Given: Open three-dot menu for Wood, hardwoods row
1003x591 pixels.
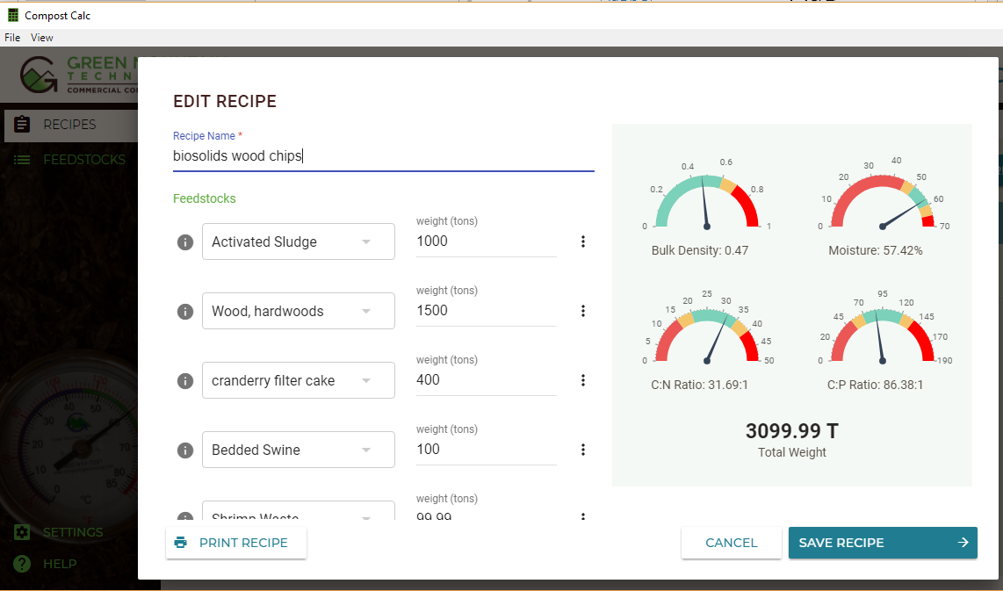Looking at the screenshot, I should coord(583,311).
